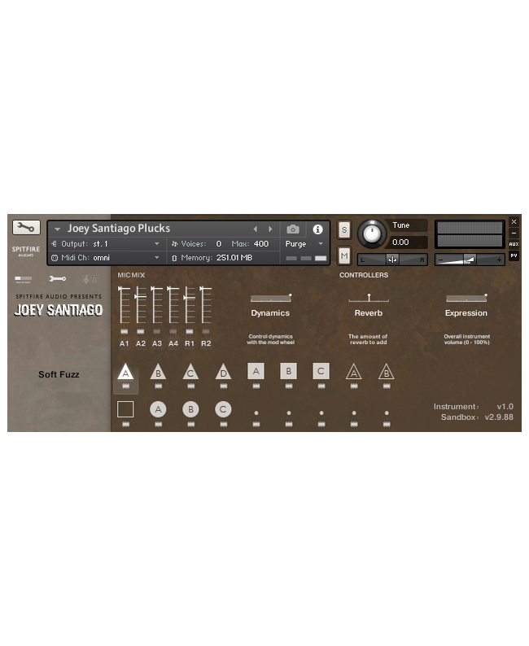
Task: Select solid triangle B articulation
Action: (x=158, y=372)
